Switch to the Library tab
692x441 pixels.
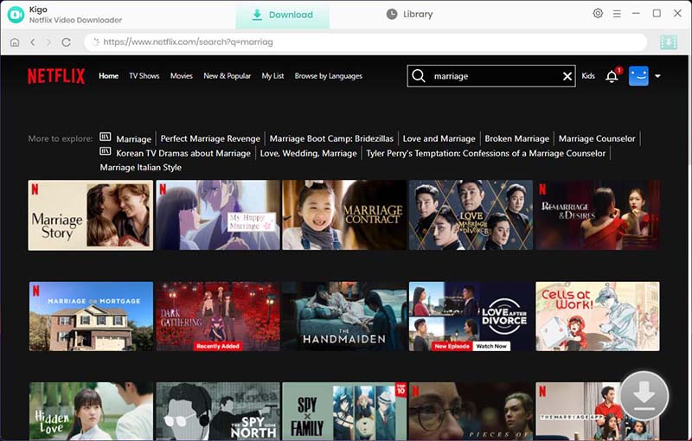[409, 14]
